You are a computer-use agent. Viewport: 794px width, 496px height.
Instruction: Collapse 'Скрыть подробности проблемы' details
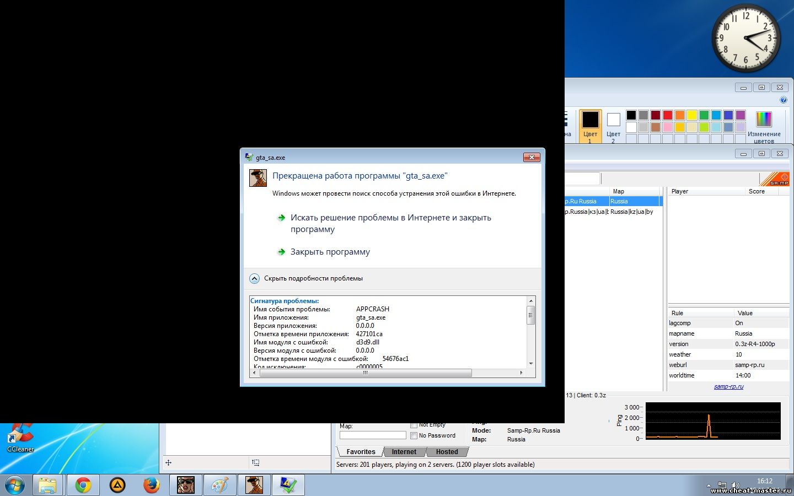click(313, 278)
